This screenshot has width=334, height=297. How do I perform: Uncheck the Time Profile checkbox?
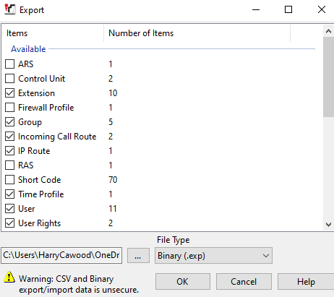(x=9, y=194)
